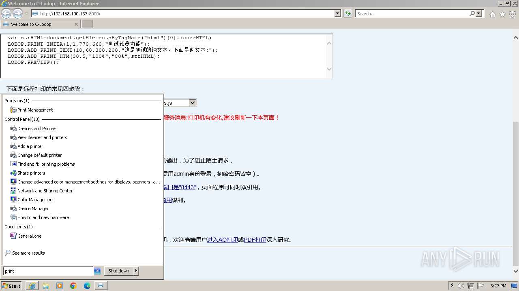Clear the print search box
The image size is (519, 291).
(x=97, y=271)
